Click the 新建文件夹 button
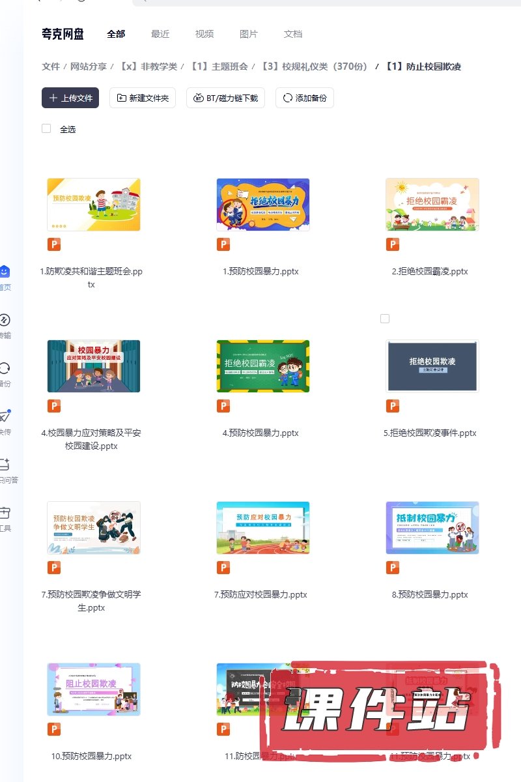Viewport: 521px width, 782px height. click(x=143, y=98)
